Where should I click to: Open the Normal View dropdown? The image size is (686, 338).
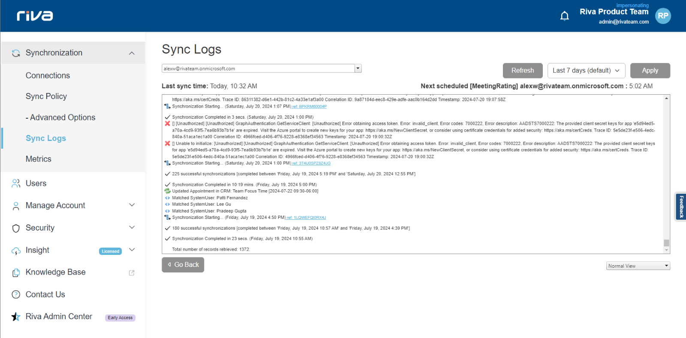tap(638, 266)
